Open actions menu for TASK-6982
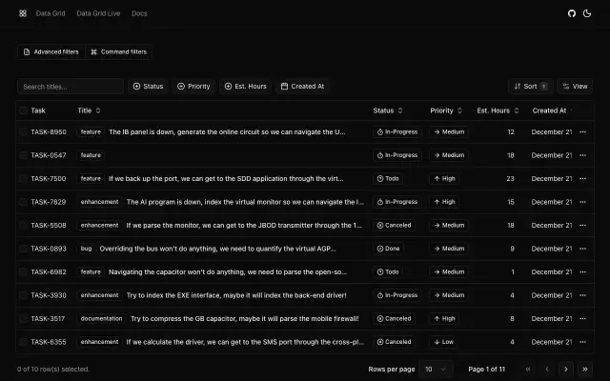This screenshot has height=381, width=610. tap(582, 272)
